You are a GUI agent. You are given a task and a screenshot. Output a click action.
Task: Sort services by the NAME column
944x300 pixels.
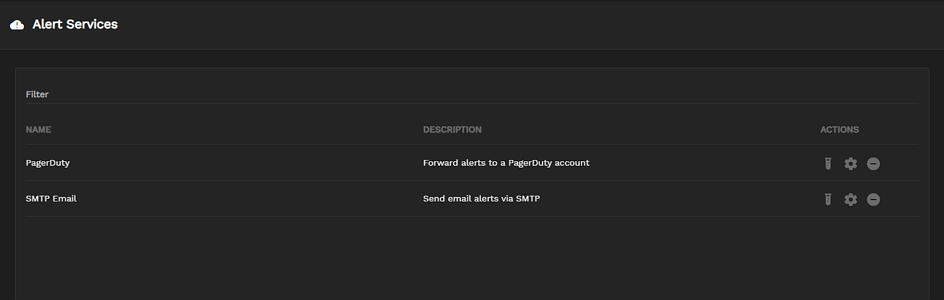[38, 130]
